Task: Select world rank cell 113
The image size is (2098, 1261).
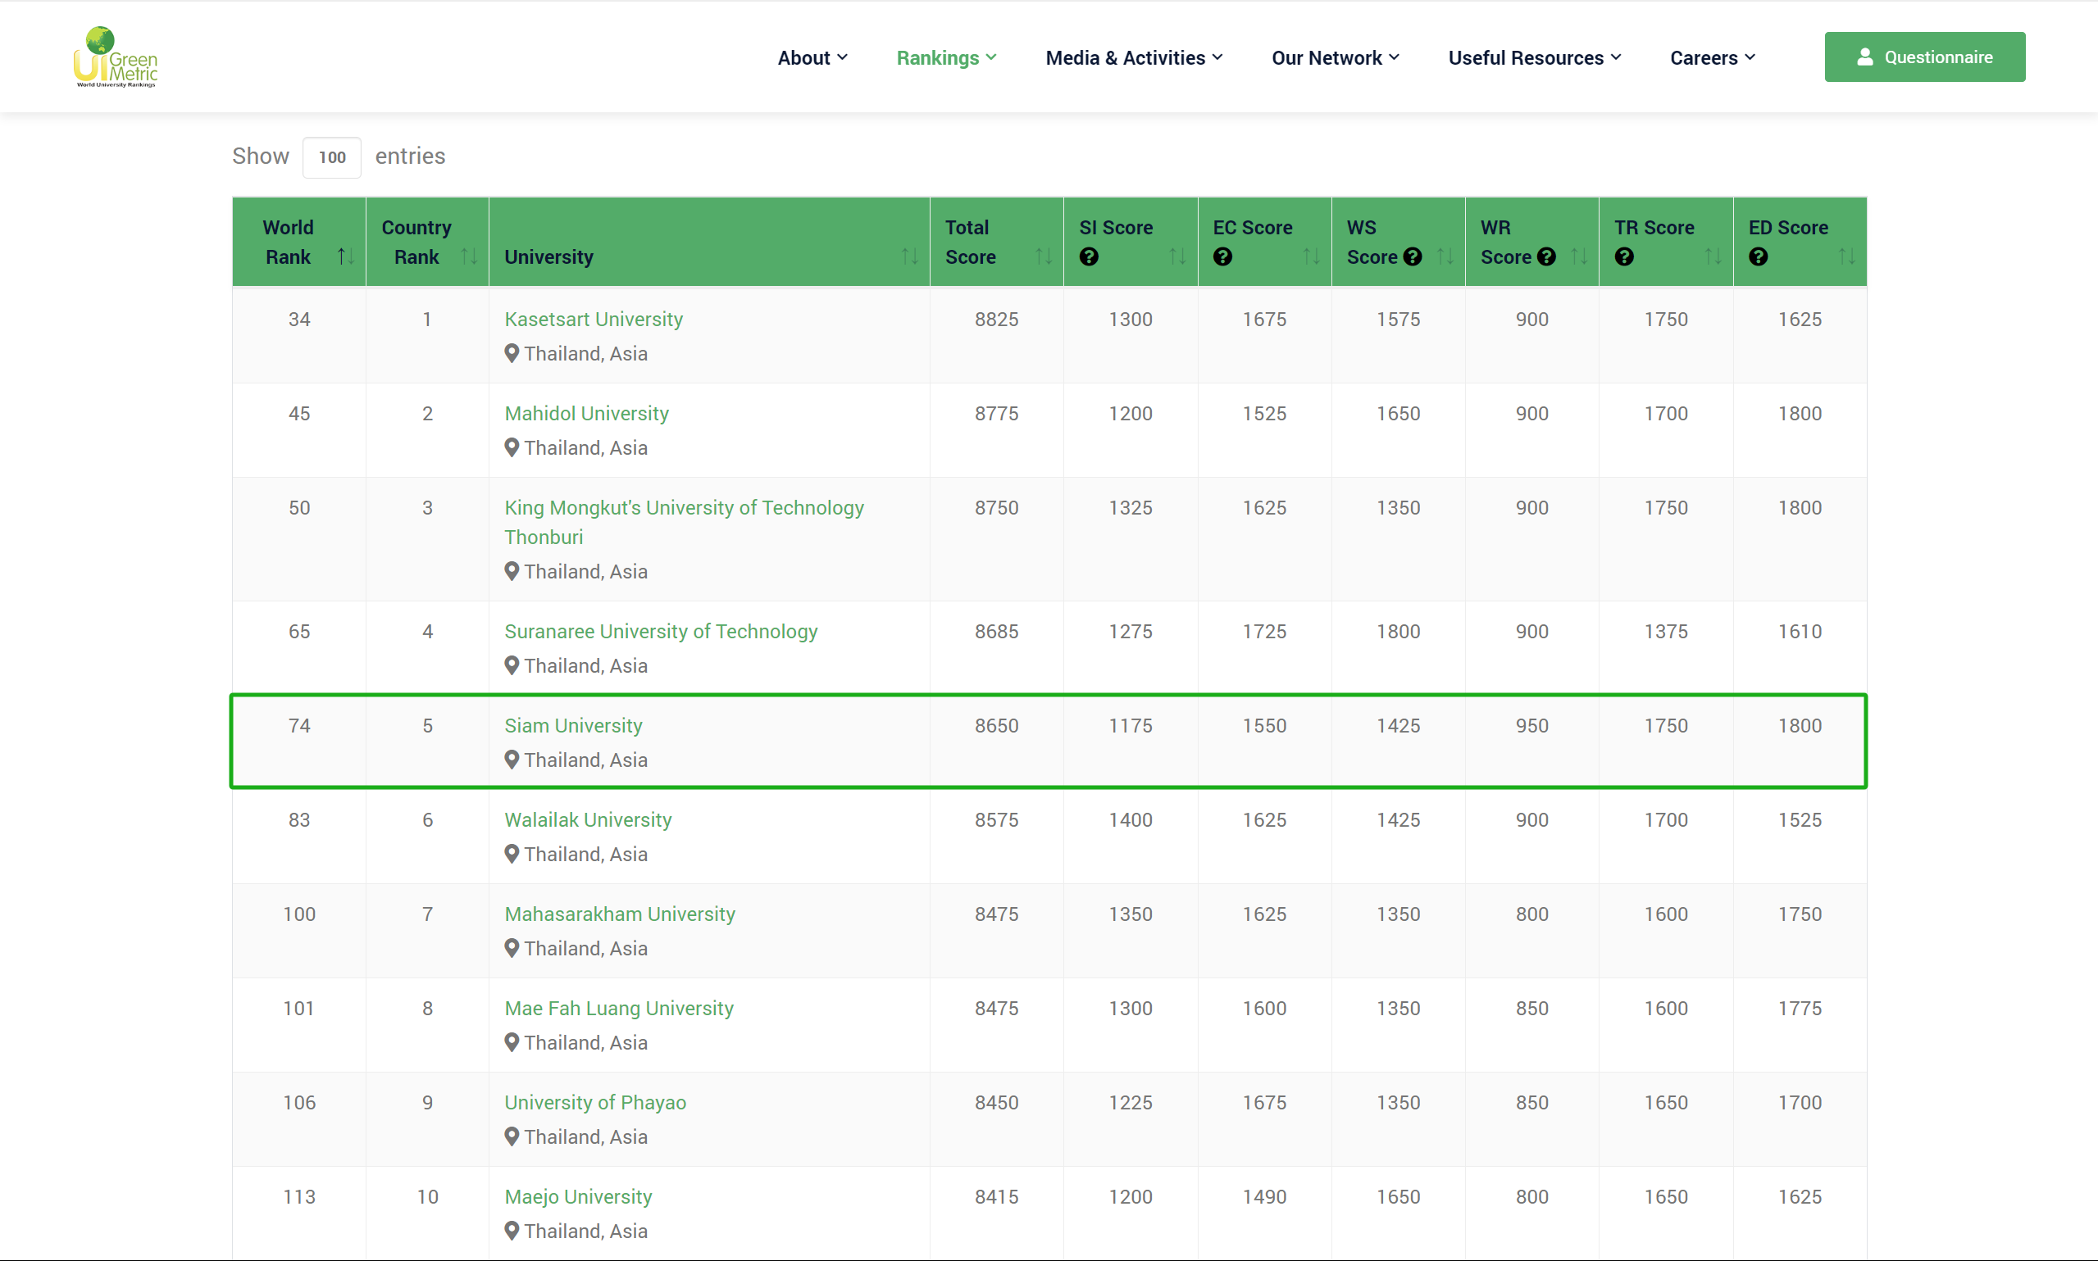Action: pyautogui.click(x=299, y=1197)
